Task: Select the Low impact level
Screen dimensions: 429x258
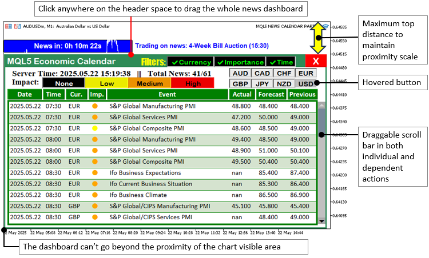Action: coord(107,83)
